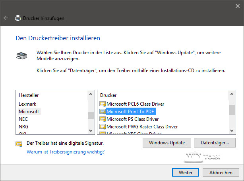Select Microsoft PWG Raster Class Driver
Screen dimensions: 244x181
tap(142, 127)
